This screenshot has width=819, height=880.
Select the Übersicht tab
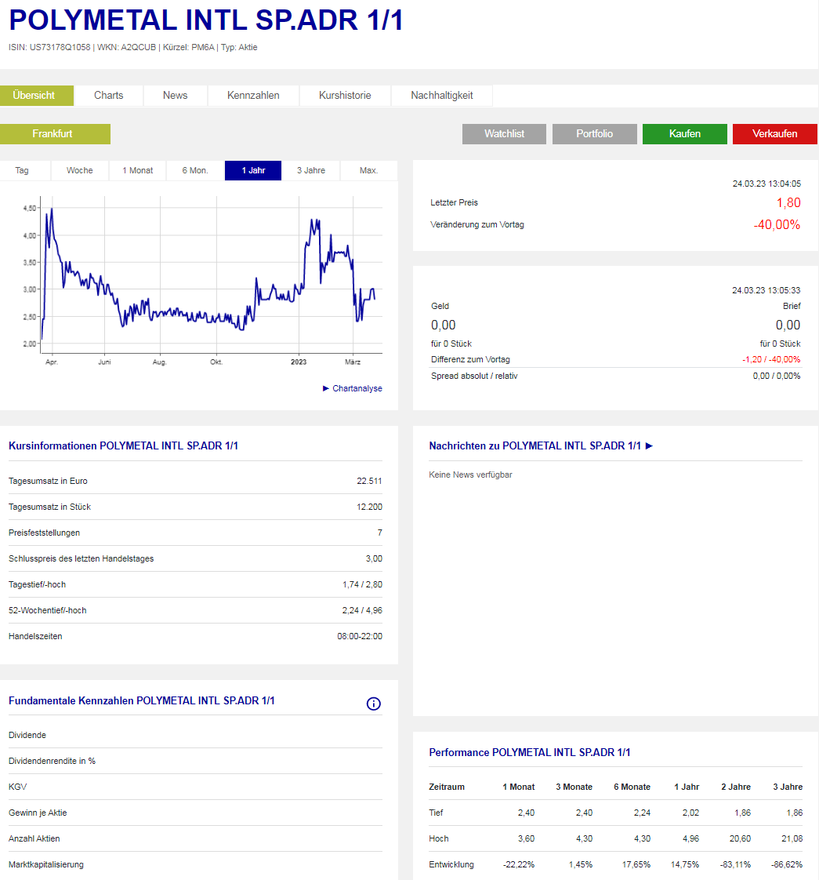click(x=34, y=95)
